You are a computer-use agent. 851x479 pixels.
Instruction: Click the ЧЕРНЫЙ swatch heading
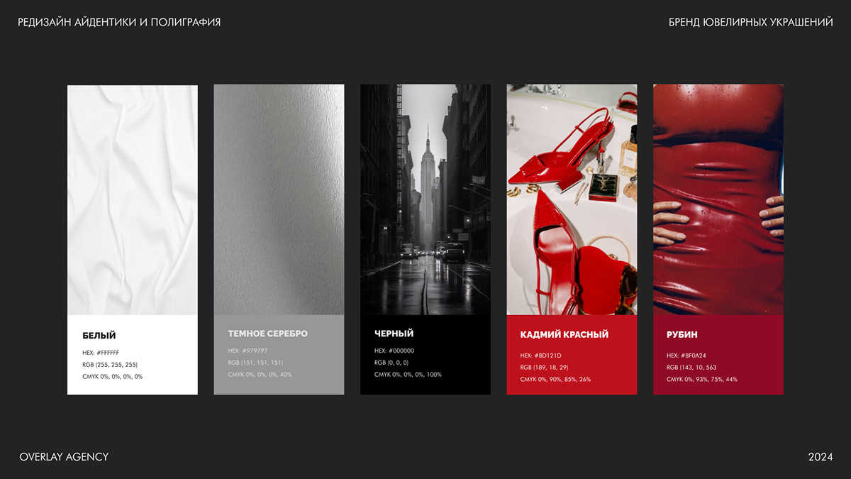point(394,334)
